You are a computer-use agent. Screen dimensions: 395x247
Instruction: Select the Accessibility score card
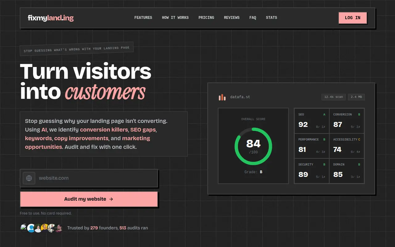tap(347, 146)
